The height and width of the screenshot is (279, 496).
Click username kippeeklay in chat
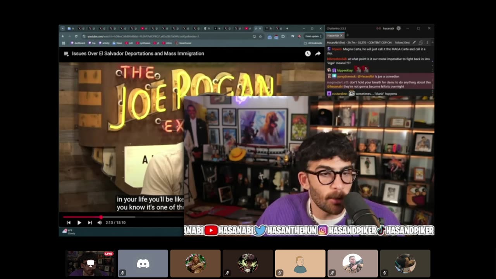coord(344,70)
